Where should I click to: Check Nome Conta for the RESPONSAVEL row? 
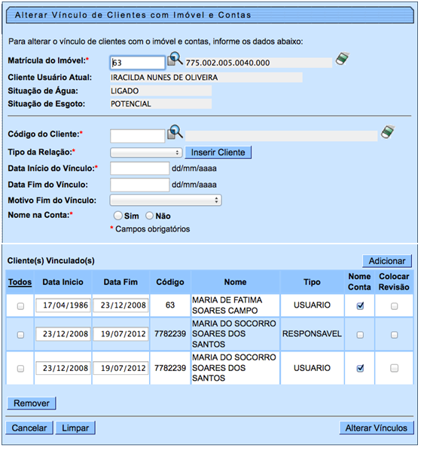(360, 335)
